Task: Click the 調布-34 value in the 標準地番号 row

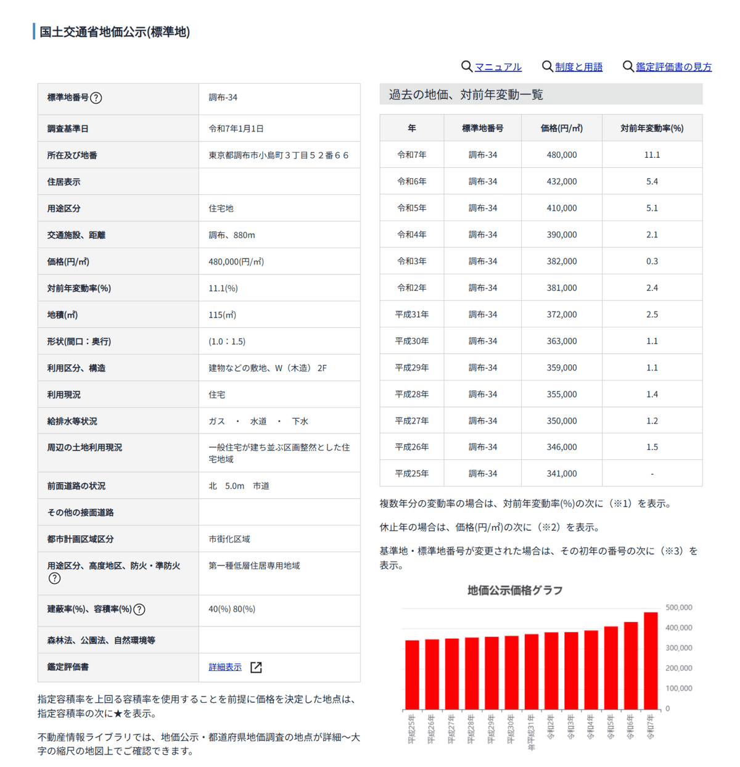Action: click(223, 97)
